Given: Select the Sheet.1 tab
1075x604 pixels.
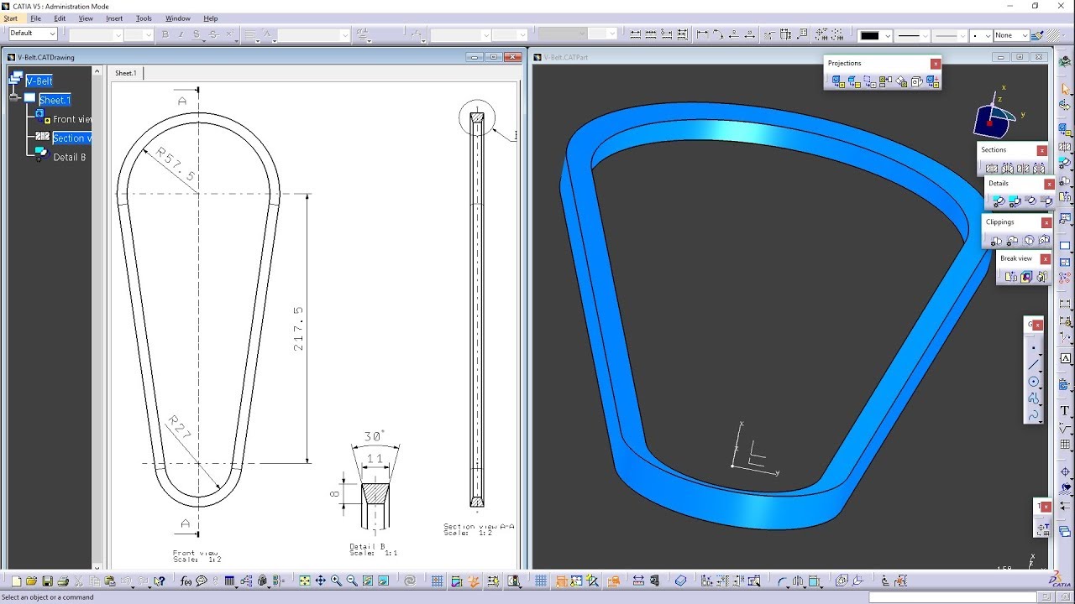Looking at the screenshot, I should (126, 73).
